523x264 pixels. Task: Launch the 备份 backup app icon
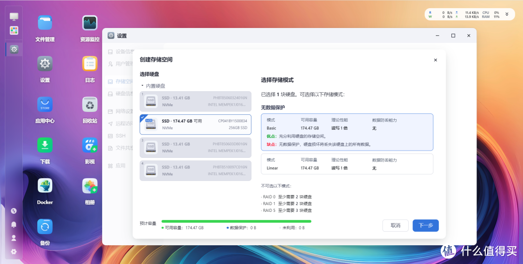point(45,227)
